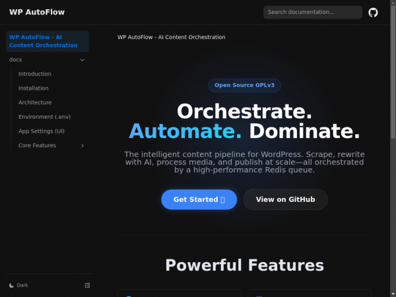Click the moon icon next to Dark
Image resolution: width=396 pixels, height=297 pixels.
(x=11, y=285)
